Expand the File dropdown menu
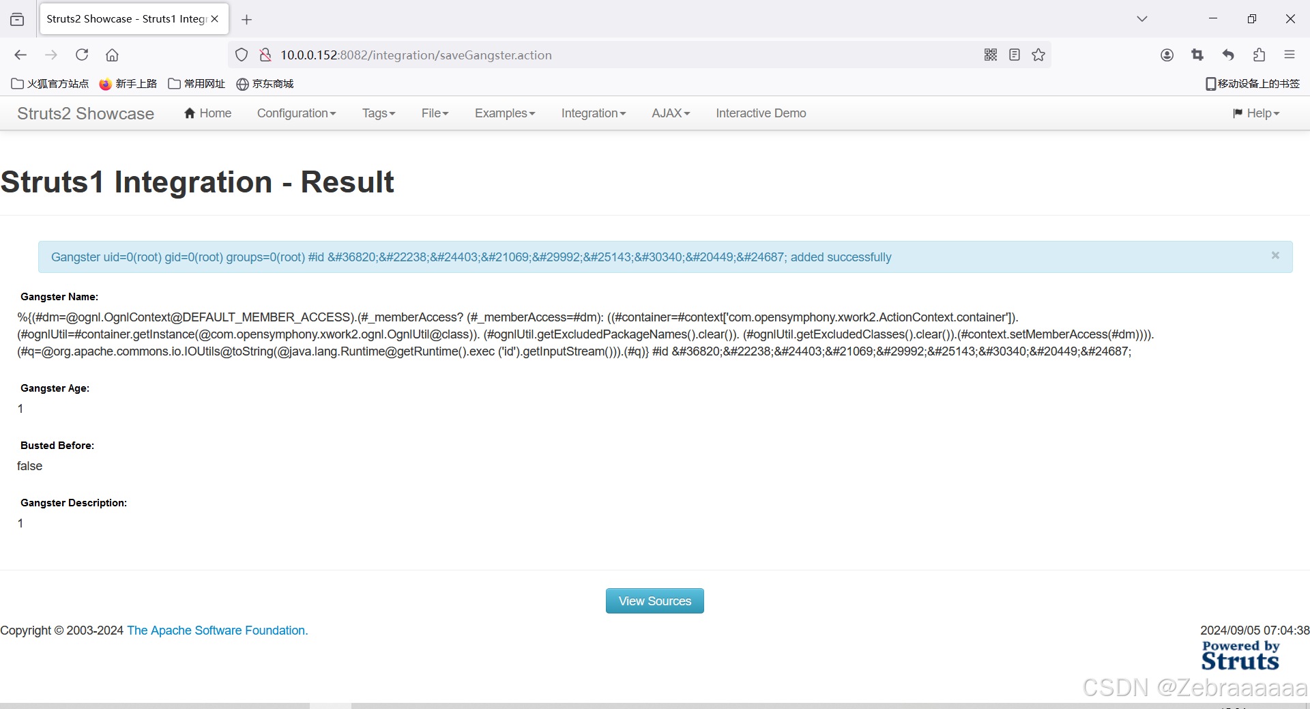Viewport: 1310px width, 709px height. 435,113
